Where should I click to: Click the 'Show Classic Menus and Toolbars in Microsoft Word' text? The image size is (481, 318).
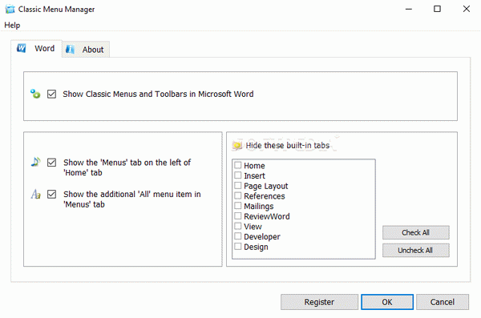coord(158,94)
